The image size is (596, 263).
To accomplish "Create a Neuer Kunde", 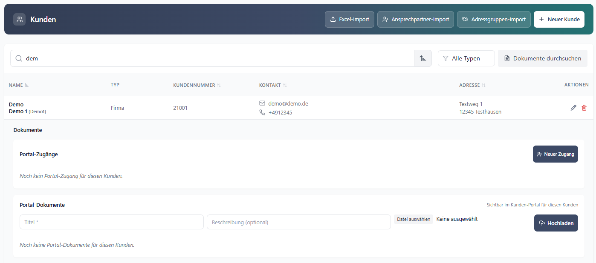I will [x=559, y=20].
